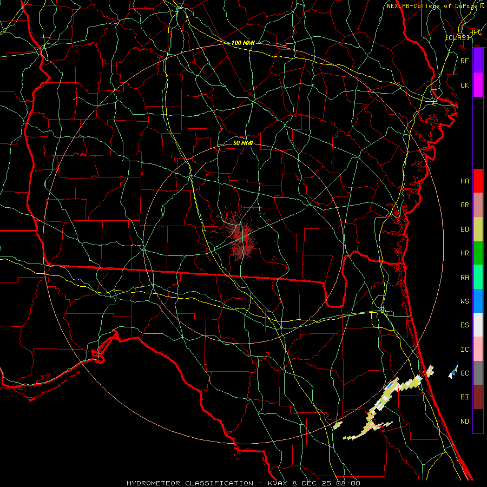Click the 'UK' legend label
Viewport: 487px width, 487px height.
pos(465,85)
